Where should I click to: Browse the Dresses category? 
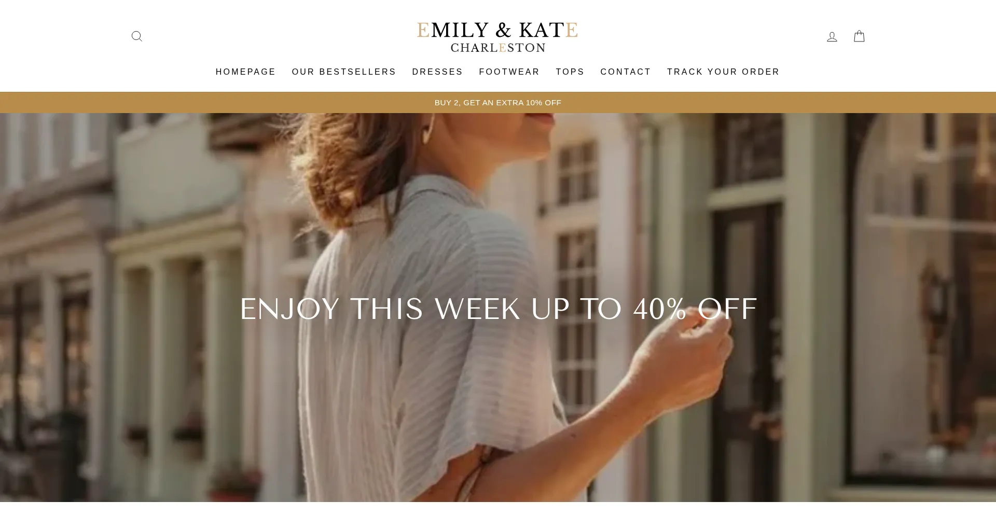(437, 72)
